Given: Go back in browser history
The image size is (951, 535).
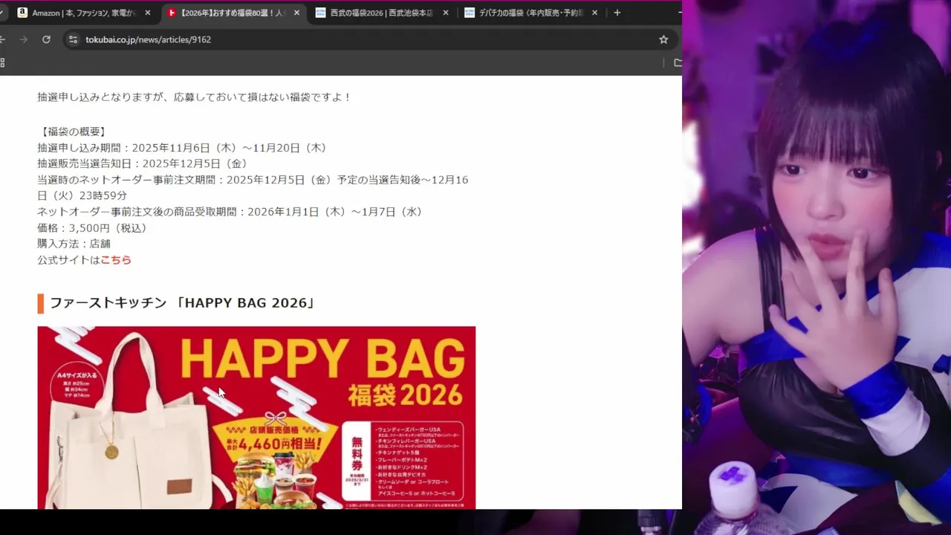Looking at the screenshot, I should click(x=2, y=39).
